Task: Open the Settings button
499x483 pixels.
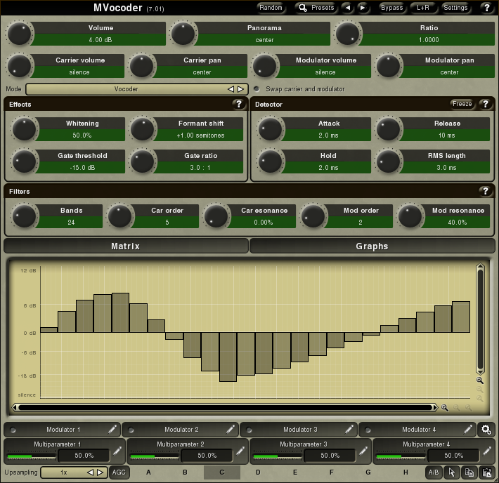Action: (455, 8)
